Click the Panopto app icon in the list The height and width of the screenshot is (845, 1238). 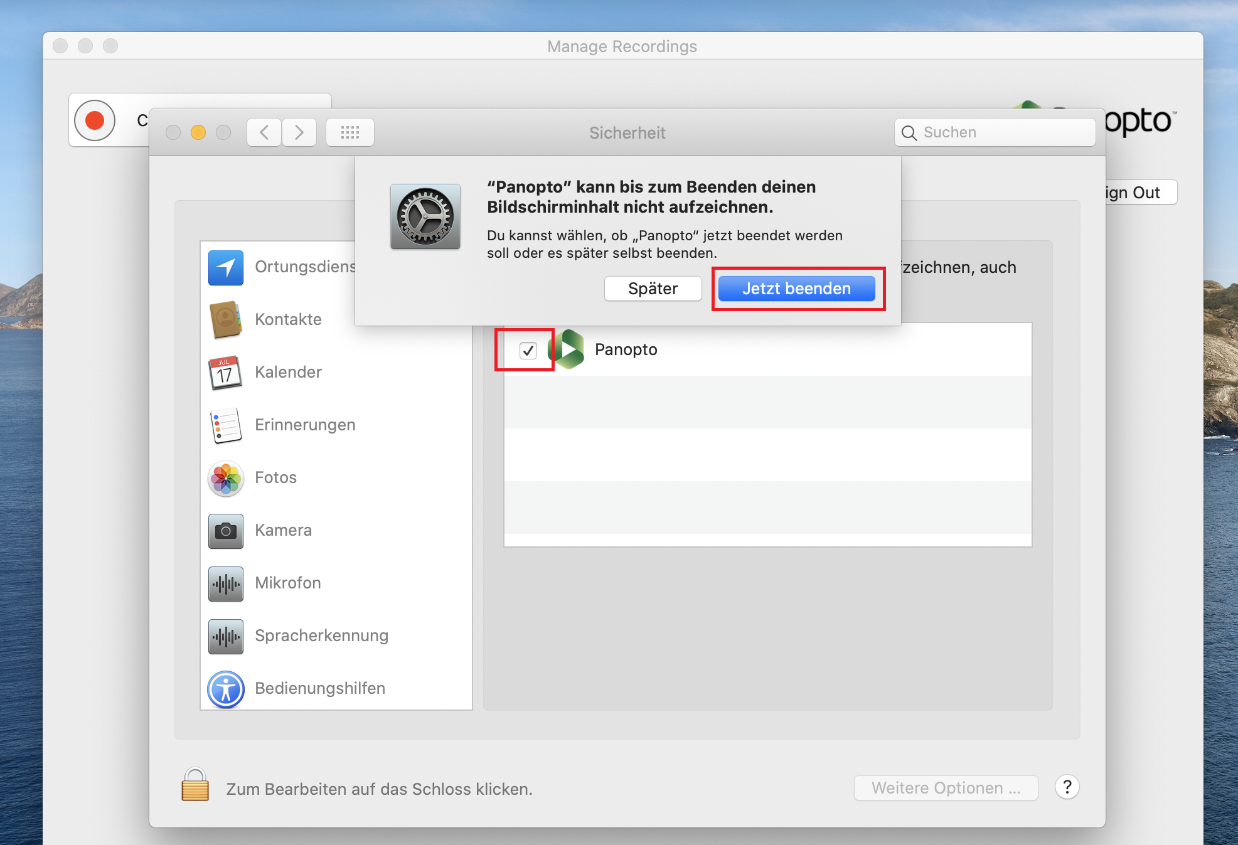(x=567, y=349)
